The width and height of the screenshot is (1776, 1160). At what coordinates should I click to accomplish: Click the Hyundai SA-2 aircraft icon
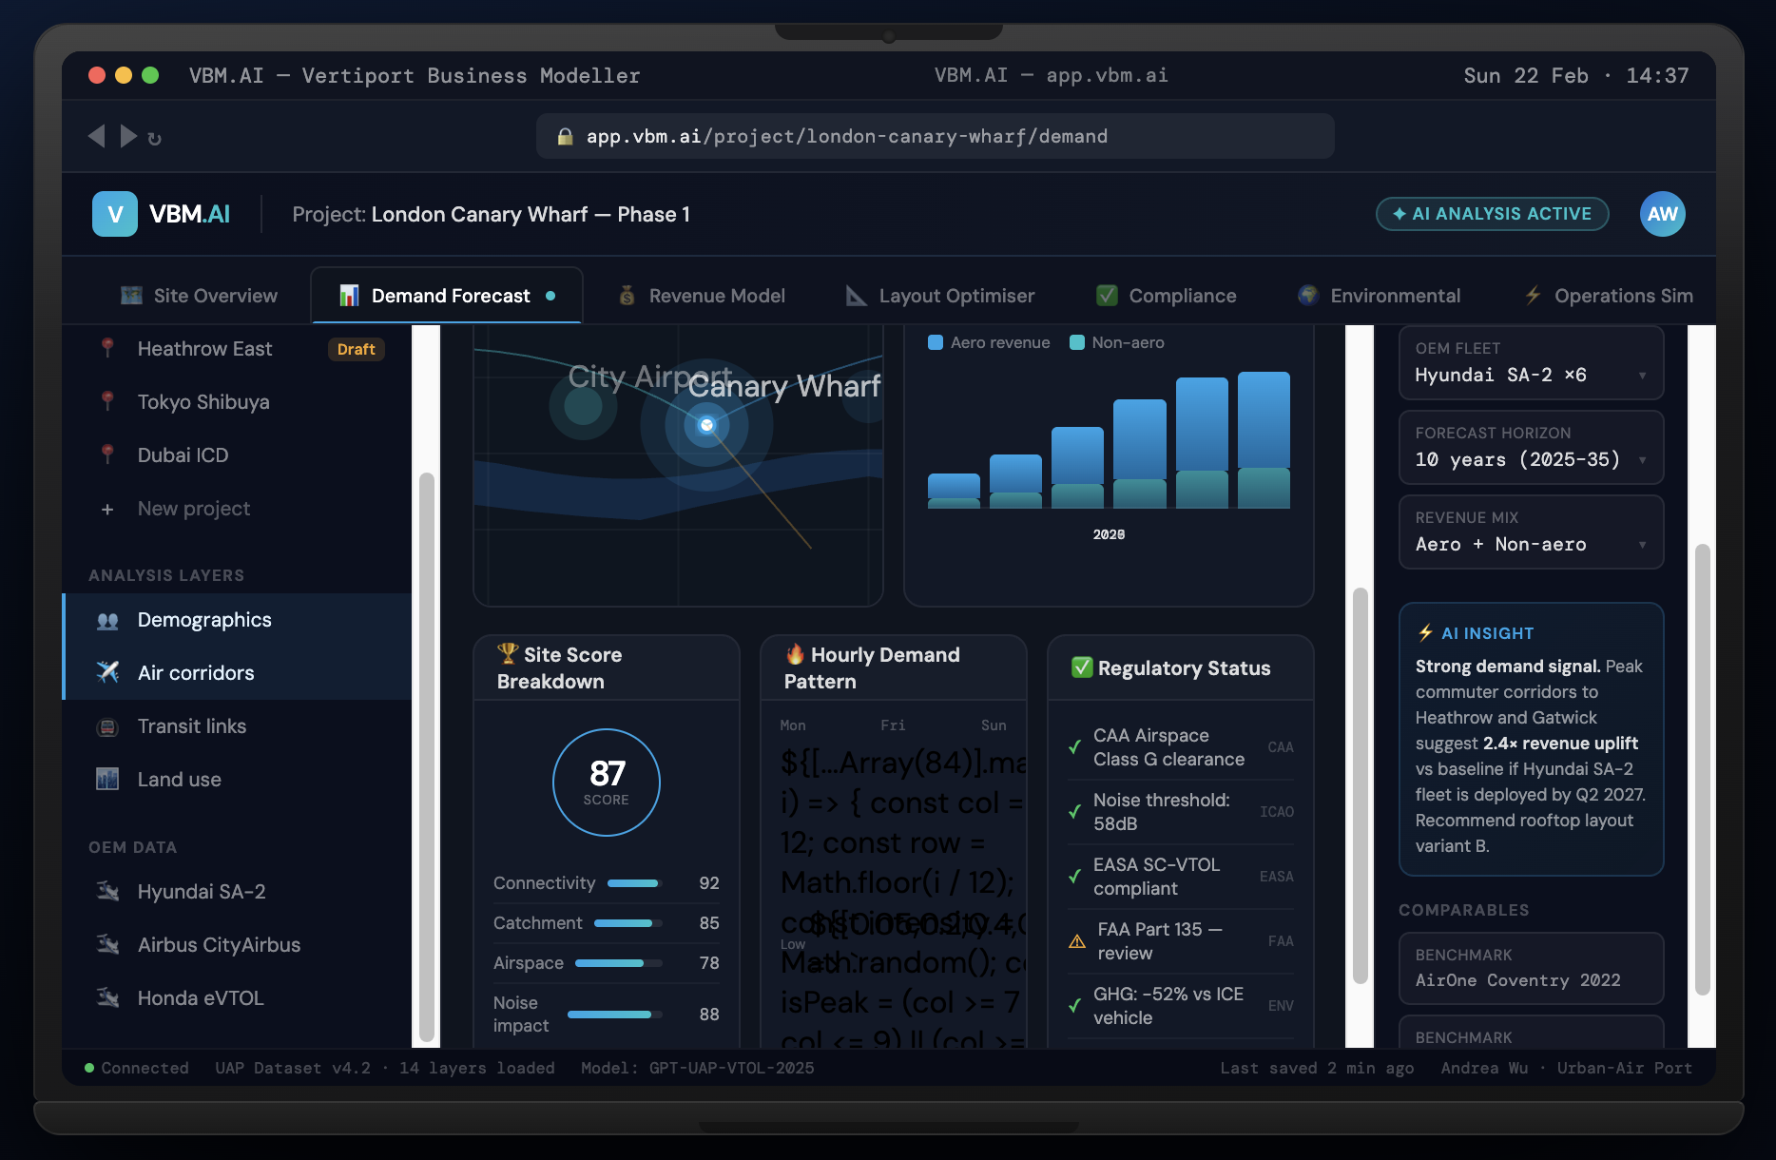[x=107, y=892]
